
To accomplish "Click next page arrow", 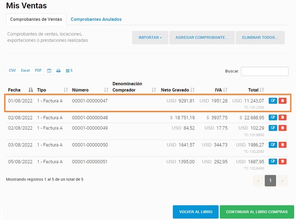I will click(282, 180).
